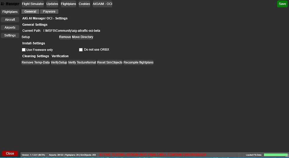Open the Flightplans top menu item
This screenshot has width=289, height=158.
point(68,4)
